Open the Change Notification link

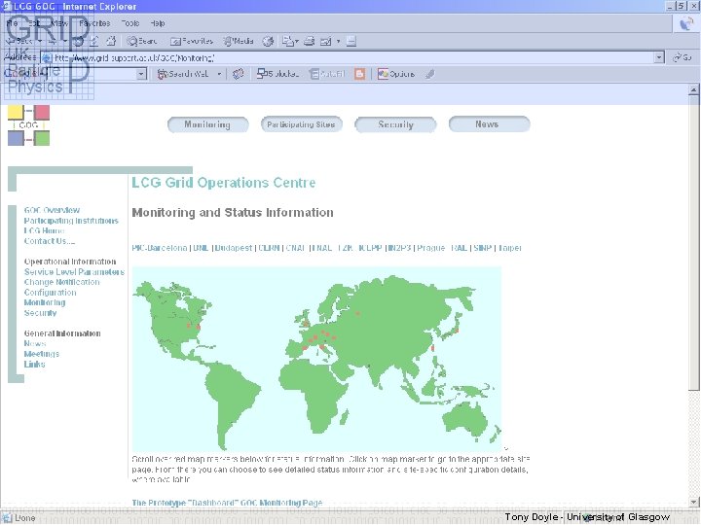pos(61,282)
